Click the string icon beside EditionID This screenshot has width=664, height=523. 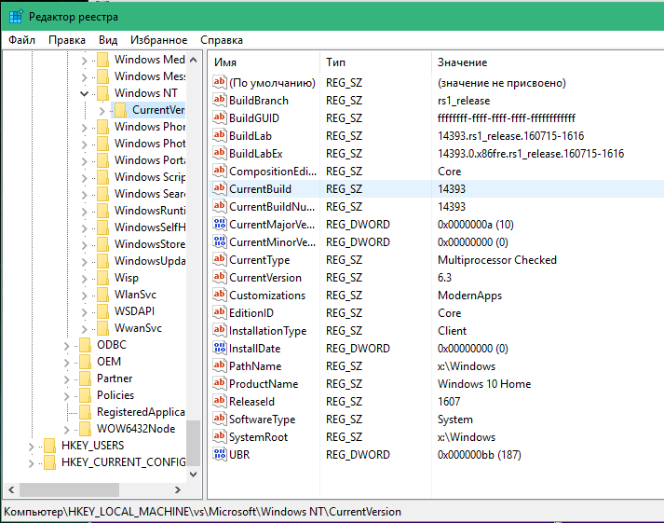click(220, 313)
